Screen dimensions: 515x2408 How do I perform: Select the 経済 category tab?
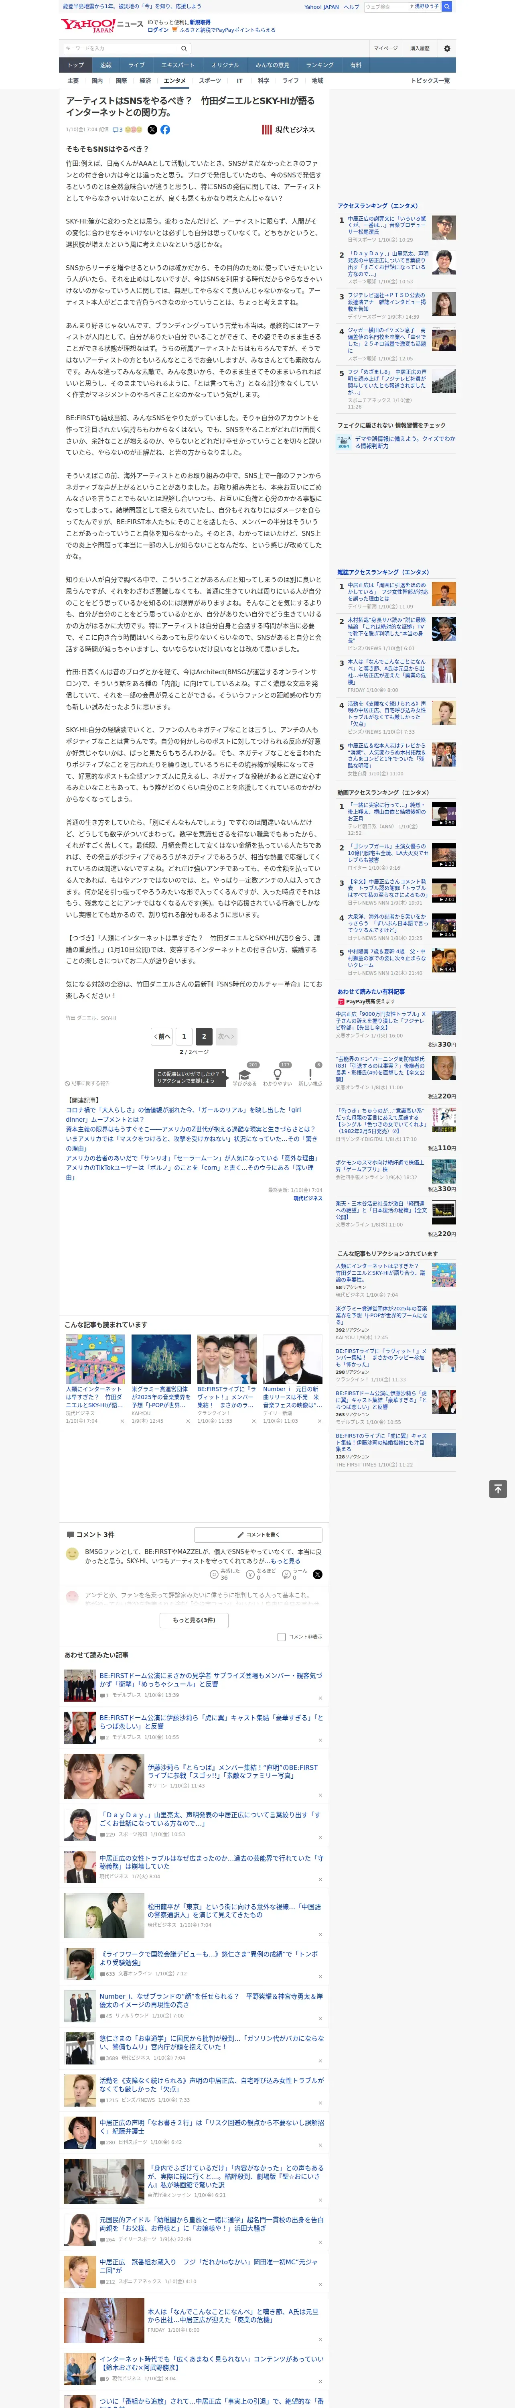point(145,80)
